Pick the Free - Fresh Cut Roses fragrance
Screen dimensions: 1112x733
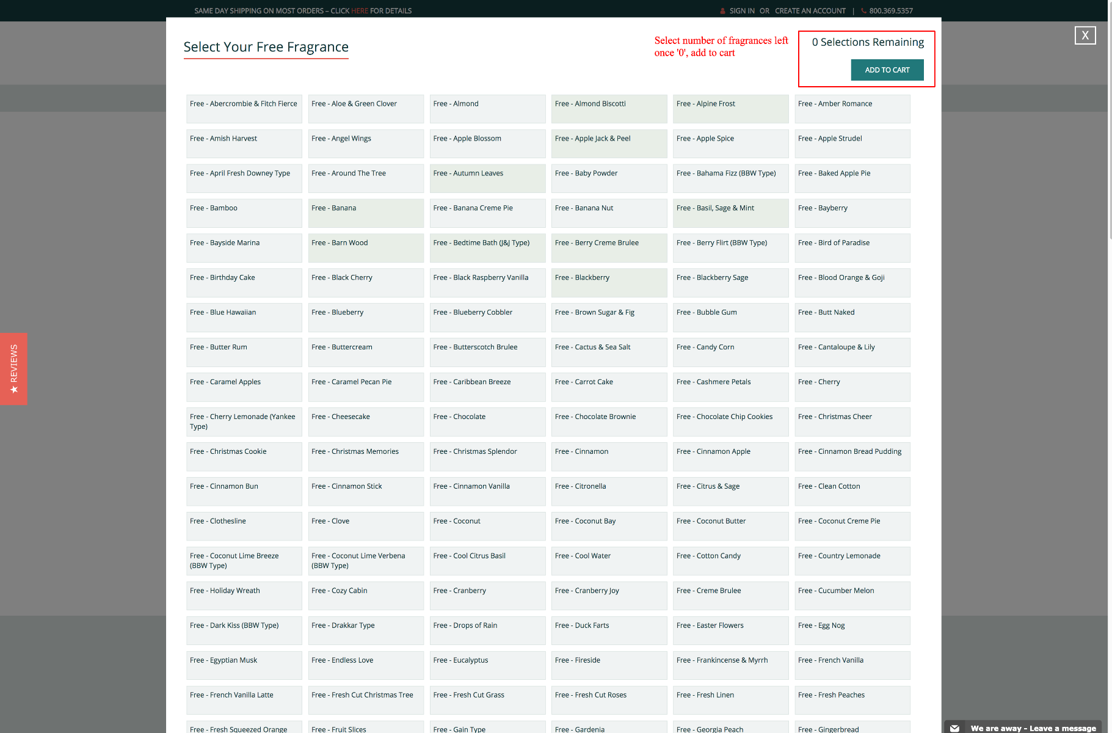tap(609, 700)
